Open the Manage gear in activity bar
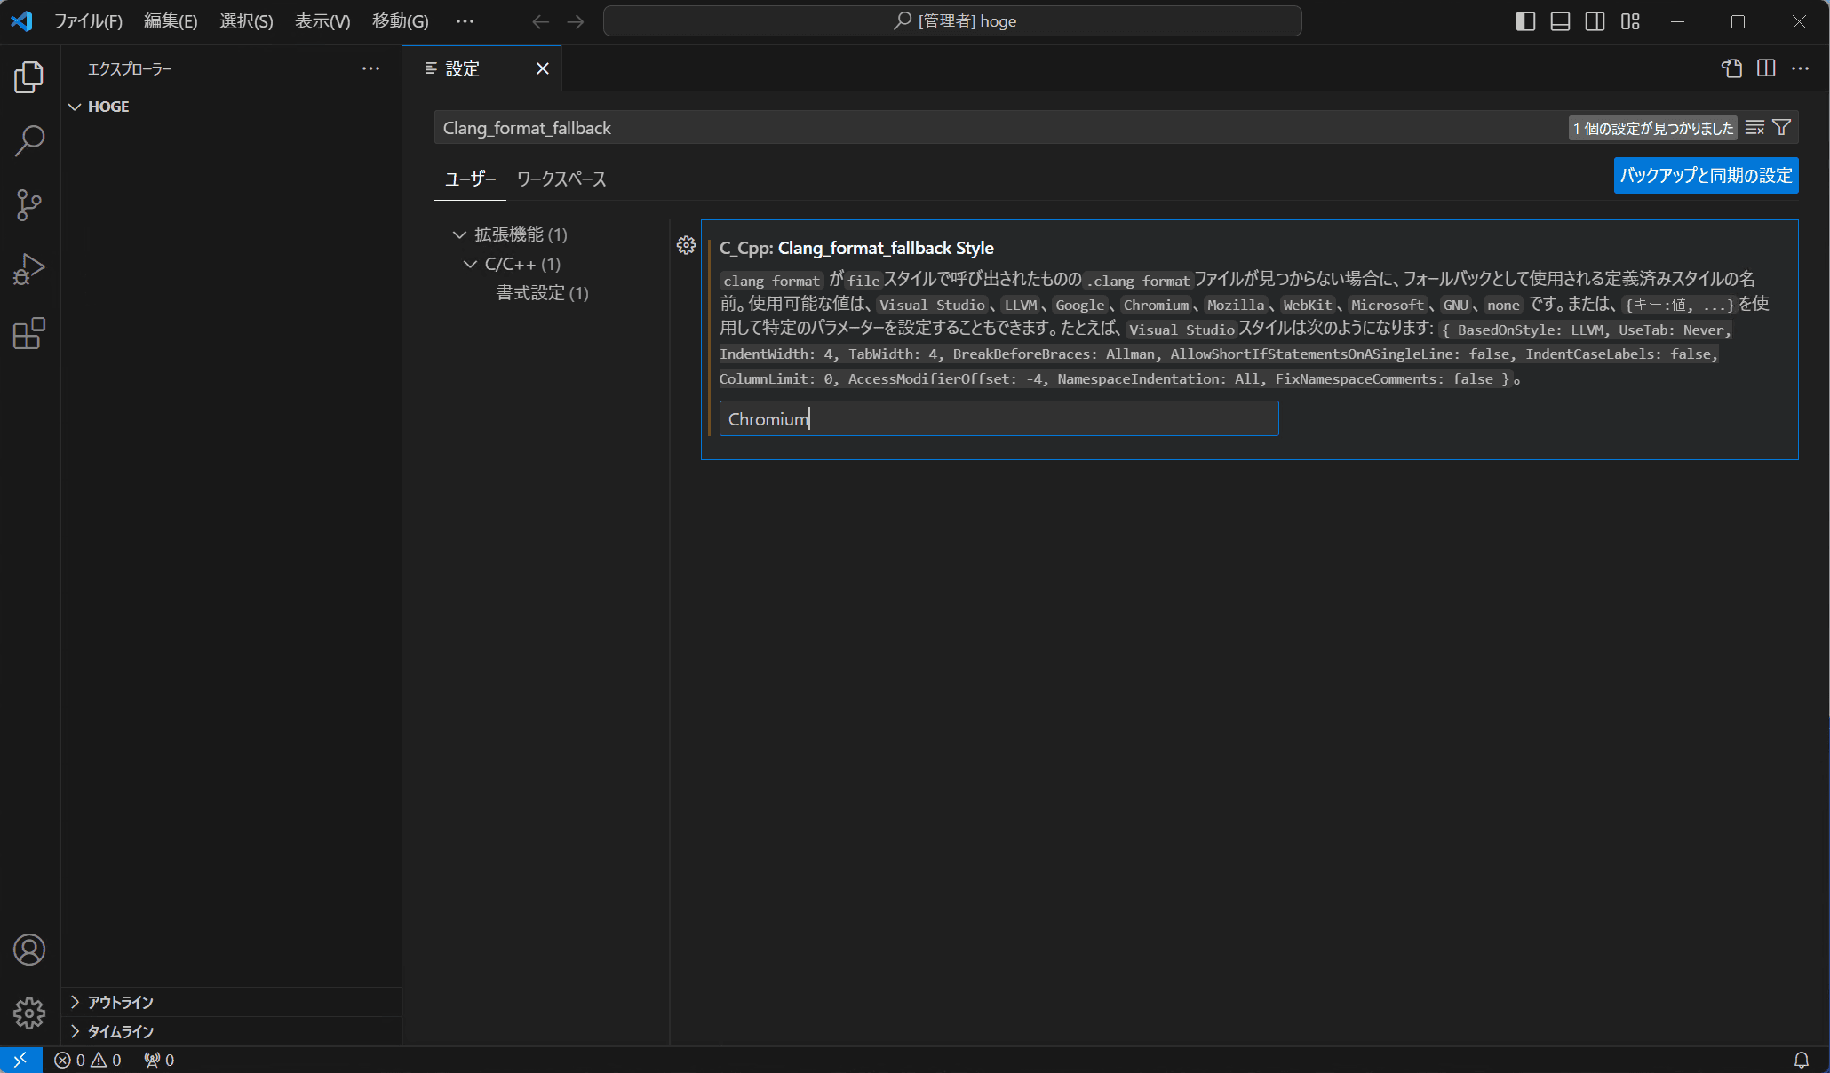The width and height of the screenshot is (1830, 1073). point(29,1013)
